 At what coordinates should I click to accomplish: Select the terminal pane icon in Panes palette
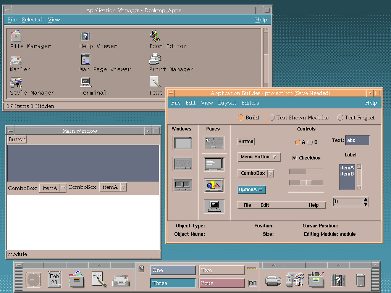pyautogui.click(x=214, y=206)
